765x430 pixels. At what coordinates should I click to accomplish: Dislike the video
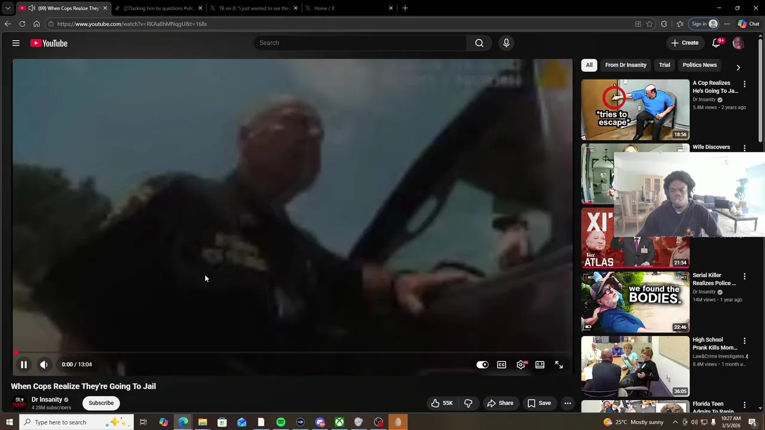(x=468, y=403)
